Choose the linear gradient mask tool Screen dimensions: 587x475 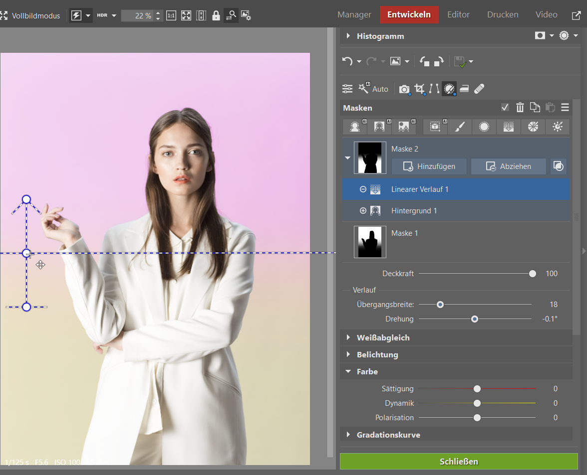[508, 127]
